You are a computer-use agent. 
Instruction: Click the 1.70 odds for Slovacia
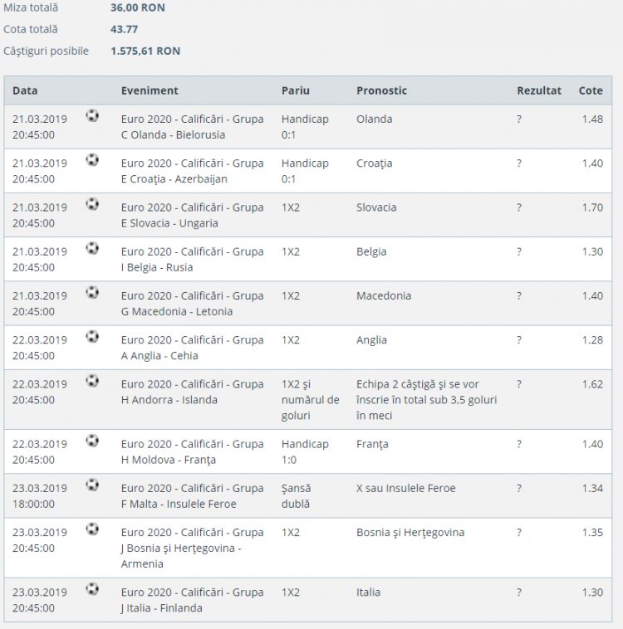(592, 207)
